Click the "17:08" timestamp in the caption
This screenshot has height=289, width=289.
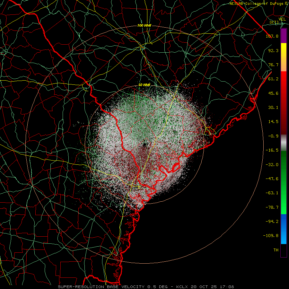point(228,287)
